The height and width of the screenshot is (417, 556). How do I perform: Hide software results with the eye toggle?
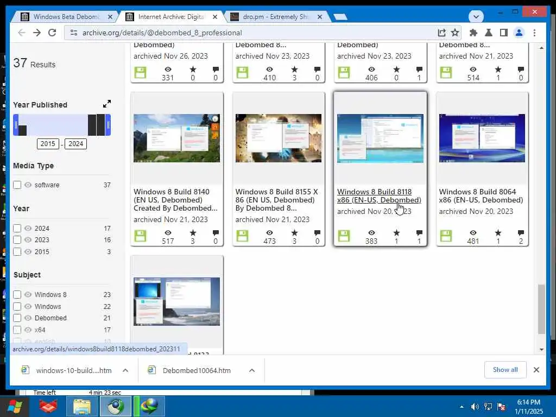point(28,185)
